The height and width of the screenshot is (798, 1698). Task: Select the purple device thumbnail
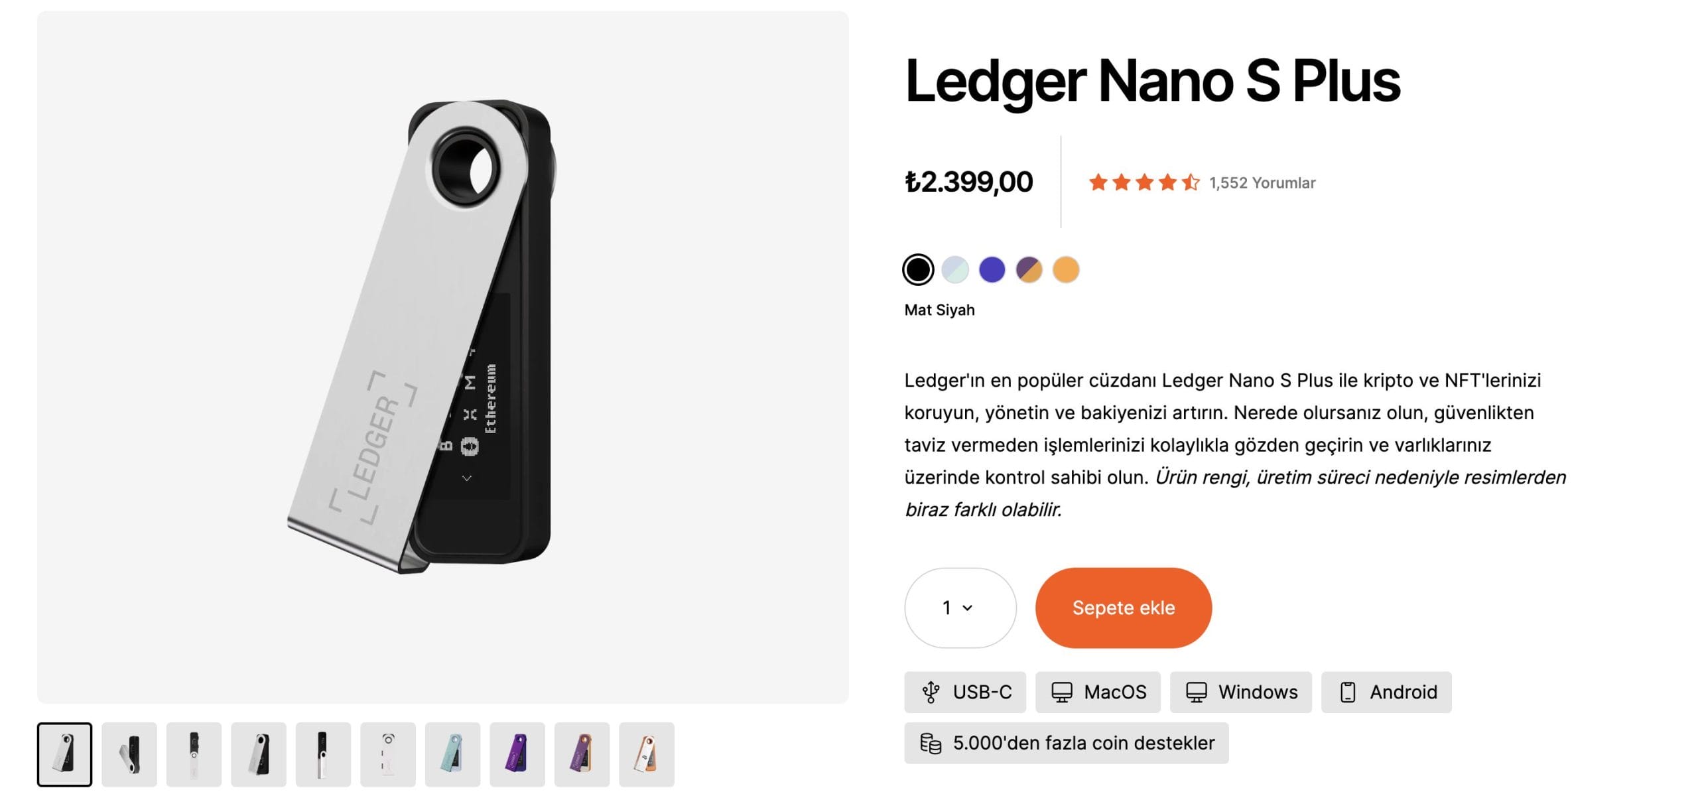[518, 754]
